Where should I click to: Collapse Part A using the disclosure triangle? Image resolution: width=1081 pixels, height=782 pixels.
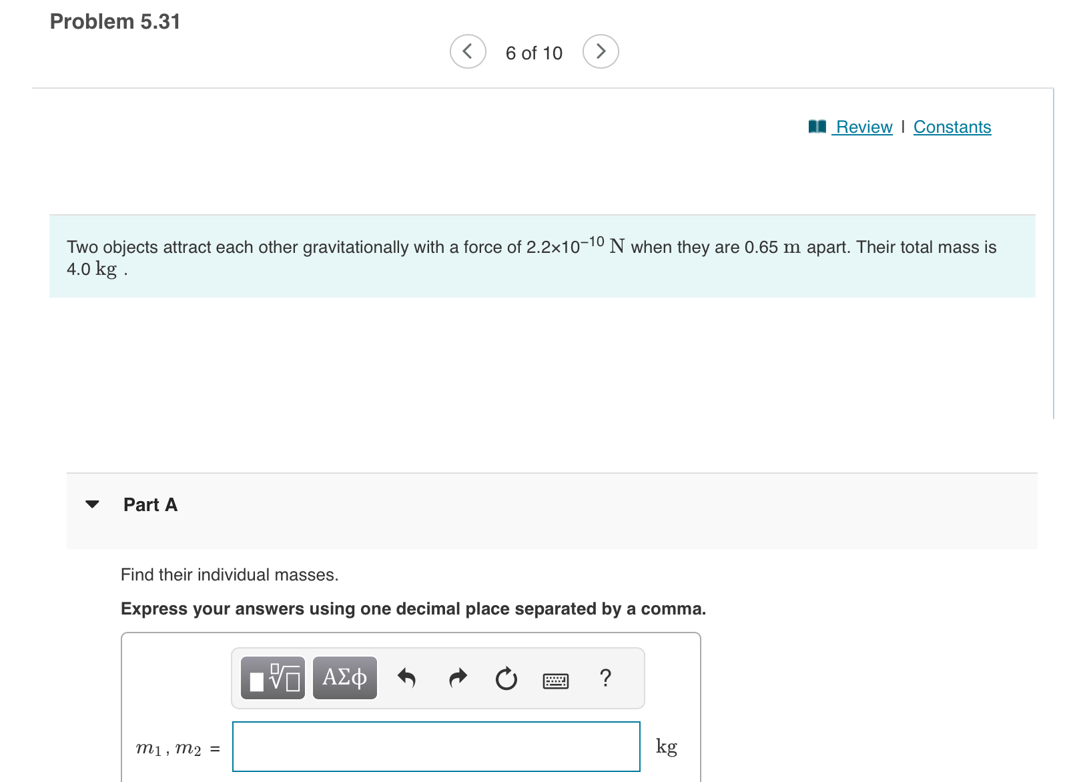[x=93, y=505]
